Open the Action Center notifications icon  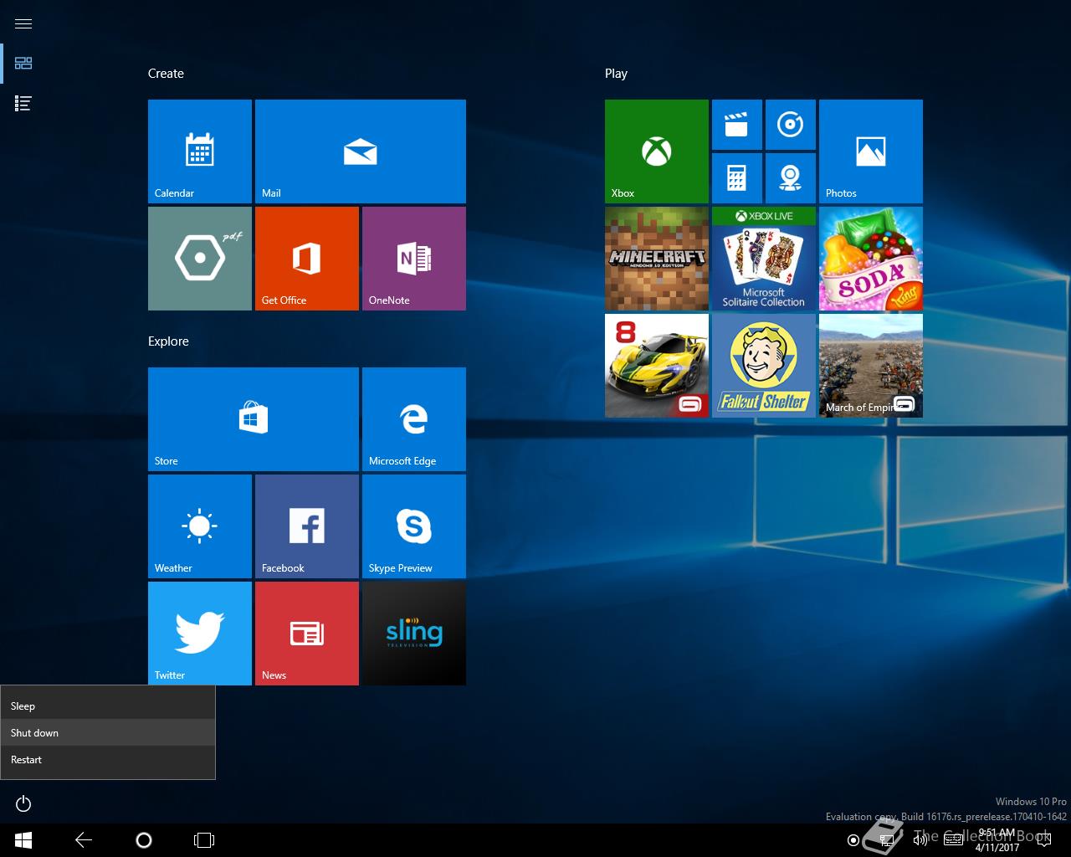(1043, 840)
